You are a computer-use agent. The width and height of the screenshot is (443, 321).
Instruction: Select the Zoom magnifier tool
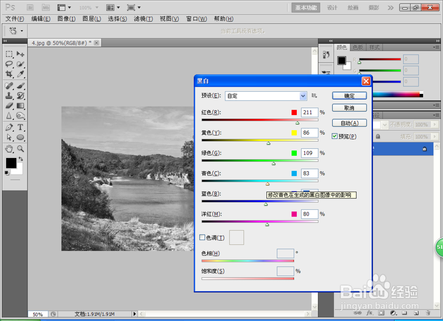[x=20, y=148]
